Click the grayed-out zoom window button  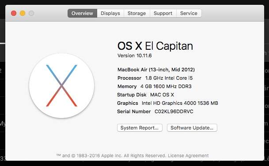coord(31,13)
